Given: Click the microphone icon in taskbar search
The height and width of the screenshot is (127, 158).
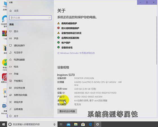Looking at the screenshot, I should point(54,124).
